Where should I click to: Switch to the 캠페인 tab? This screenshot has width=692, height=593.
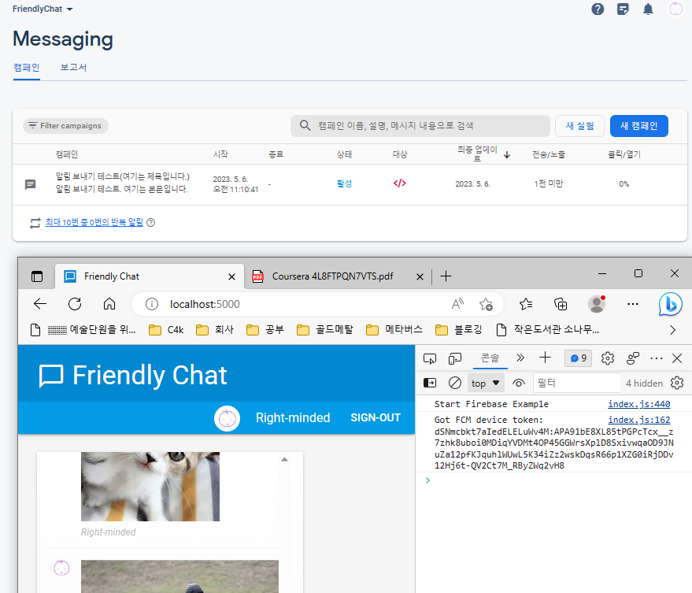click(x=27, y=68)
